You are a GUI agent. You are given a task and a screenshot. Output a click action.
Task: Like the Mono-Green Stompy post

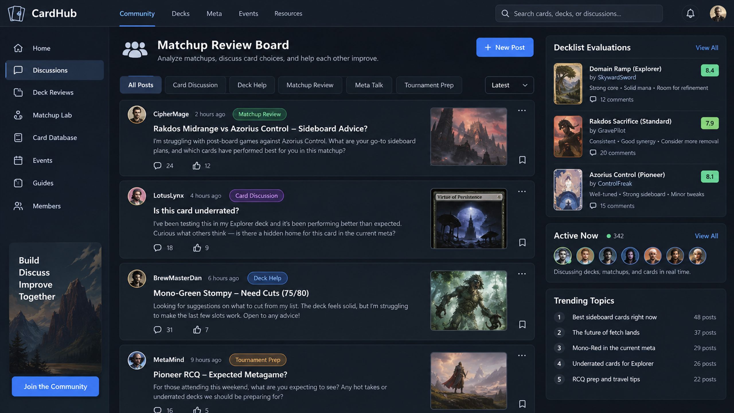point(197,330)
